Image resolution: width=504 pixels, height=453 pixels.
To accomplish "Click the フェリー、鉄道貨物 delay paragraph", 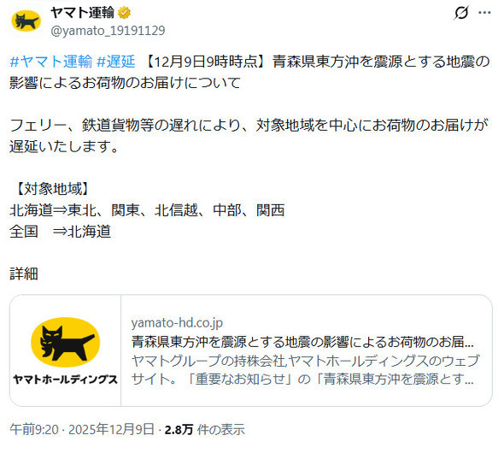I will click(249, 135).
